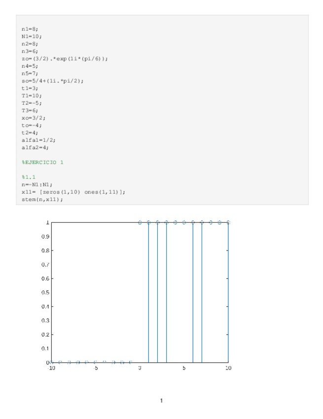
Task: Click the -5 x-axis tick label
Action: (96, 369)
